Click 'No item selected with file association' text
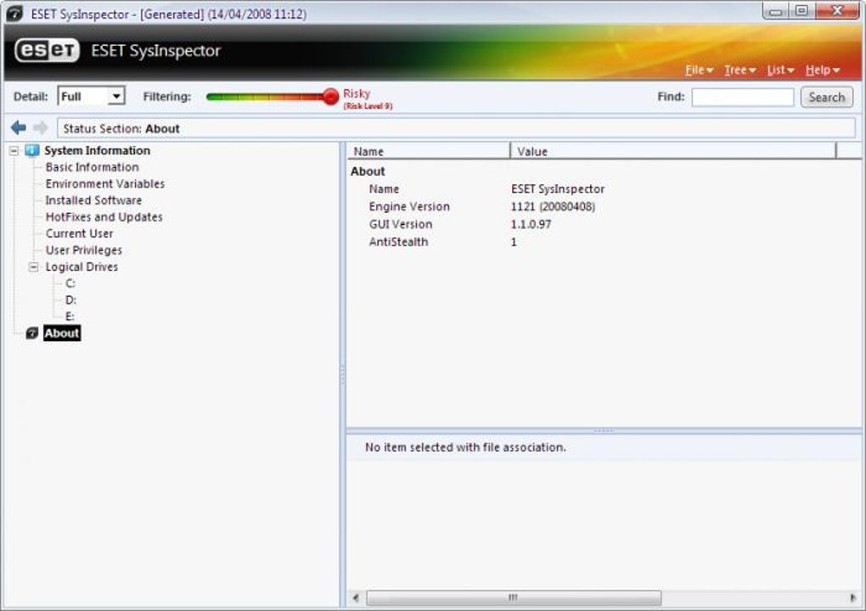 (x=465, y=447)
